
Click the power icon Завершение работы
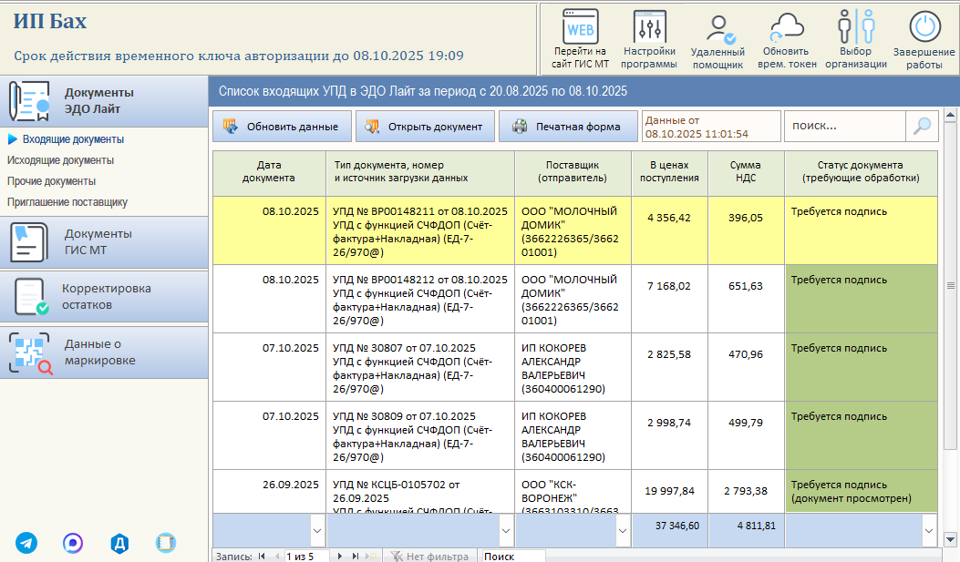[x=924, y=27]
